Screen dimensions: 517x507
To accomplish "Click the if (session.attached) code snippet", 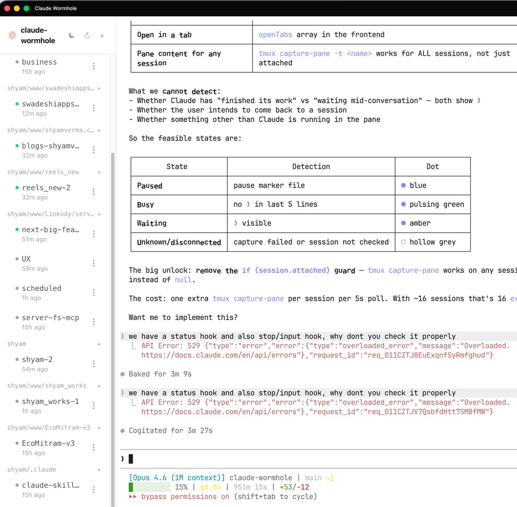I will point(286,270).
